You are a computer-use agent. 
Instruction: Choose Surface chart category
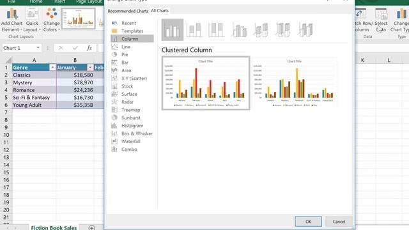click(x=132, y=94)
